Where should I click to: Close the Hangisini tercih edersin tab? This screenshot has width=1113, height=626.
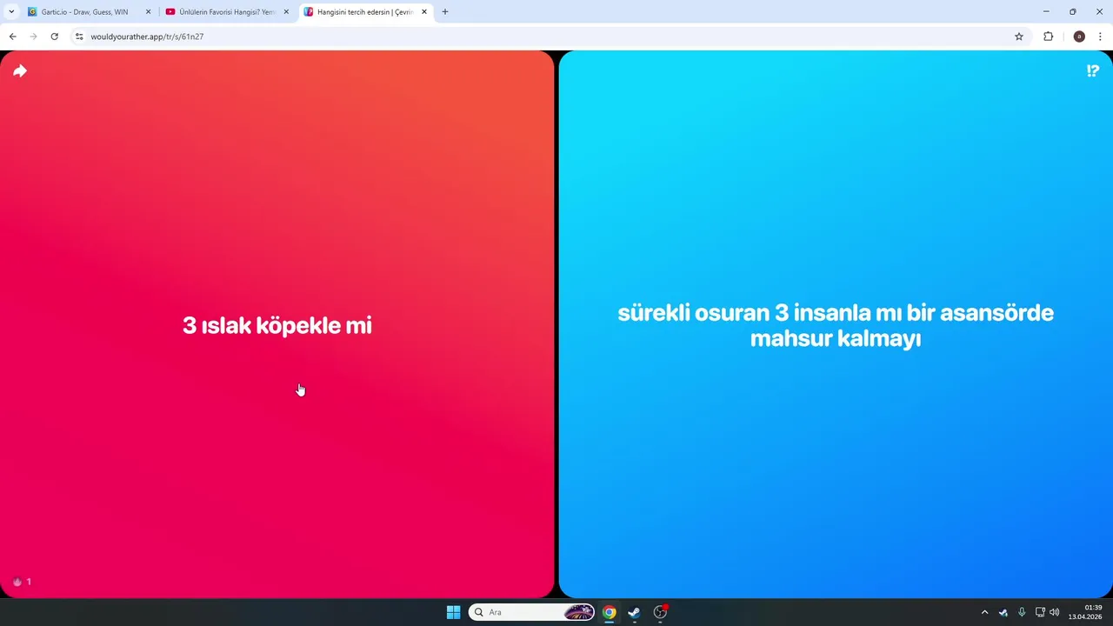tap(424, 12)
